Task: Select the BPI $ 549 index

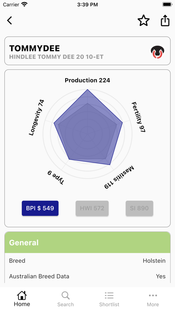Action: pos(40,208)
